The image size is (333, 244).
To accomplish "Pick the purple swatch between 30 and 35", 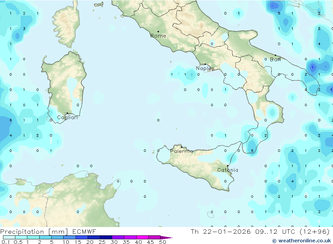I will pyautogui.click(x=118, y=237).
